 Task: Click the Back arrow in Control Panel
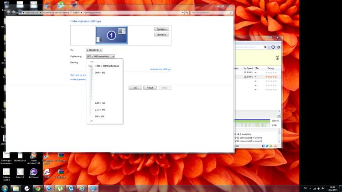click(x=9, y=13)
